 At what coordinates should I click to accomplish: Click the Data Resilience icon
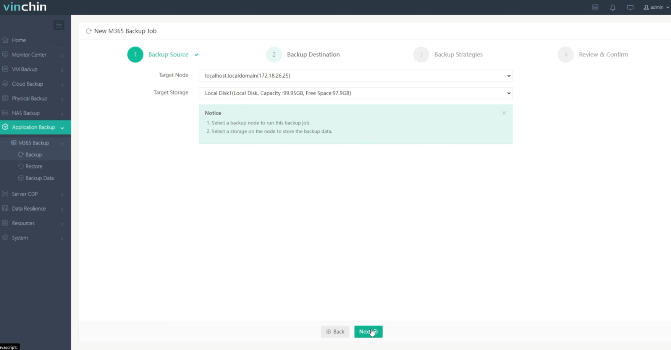(x=5, y=208)
